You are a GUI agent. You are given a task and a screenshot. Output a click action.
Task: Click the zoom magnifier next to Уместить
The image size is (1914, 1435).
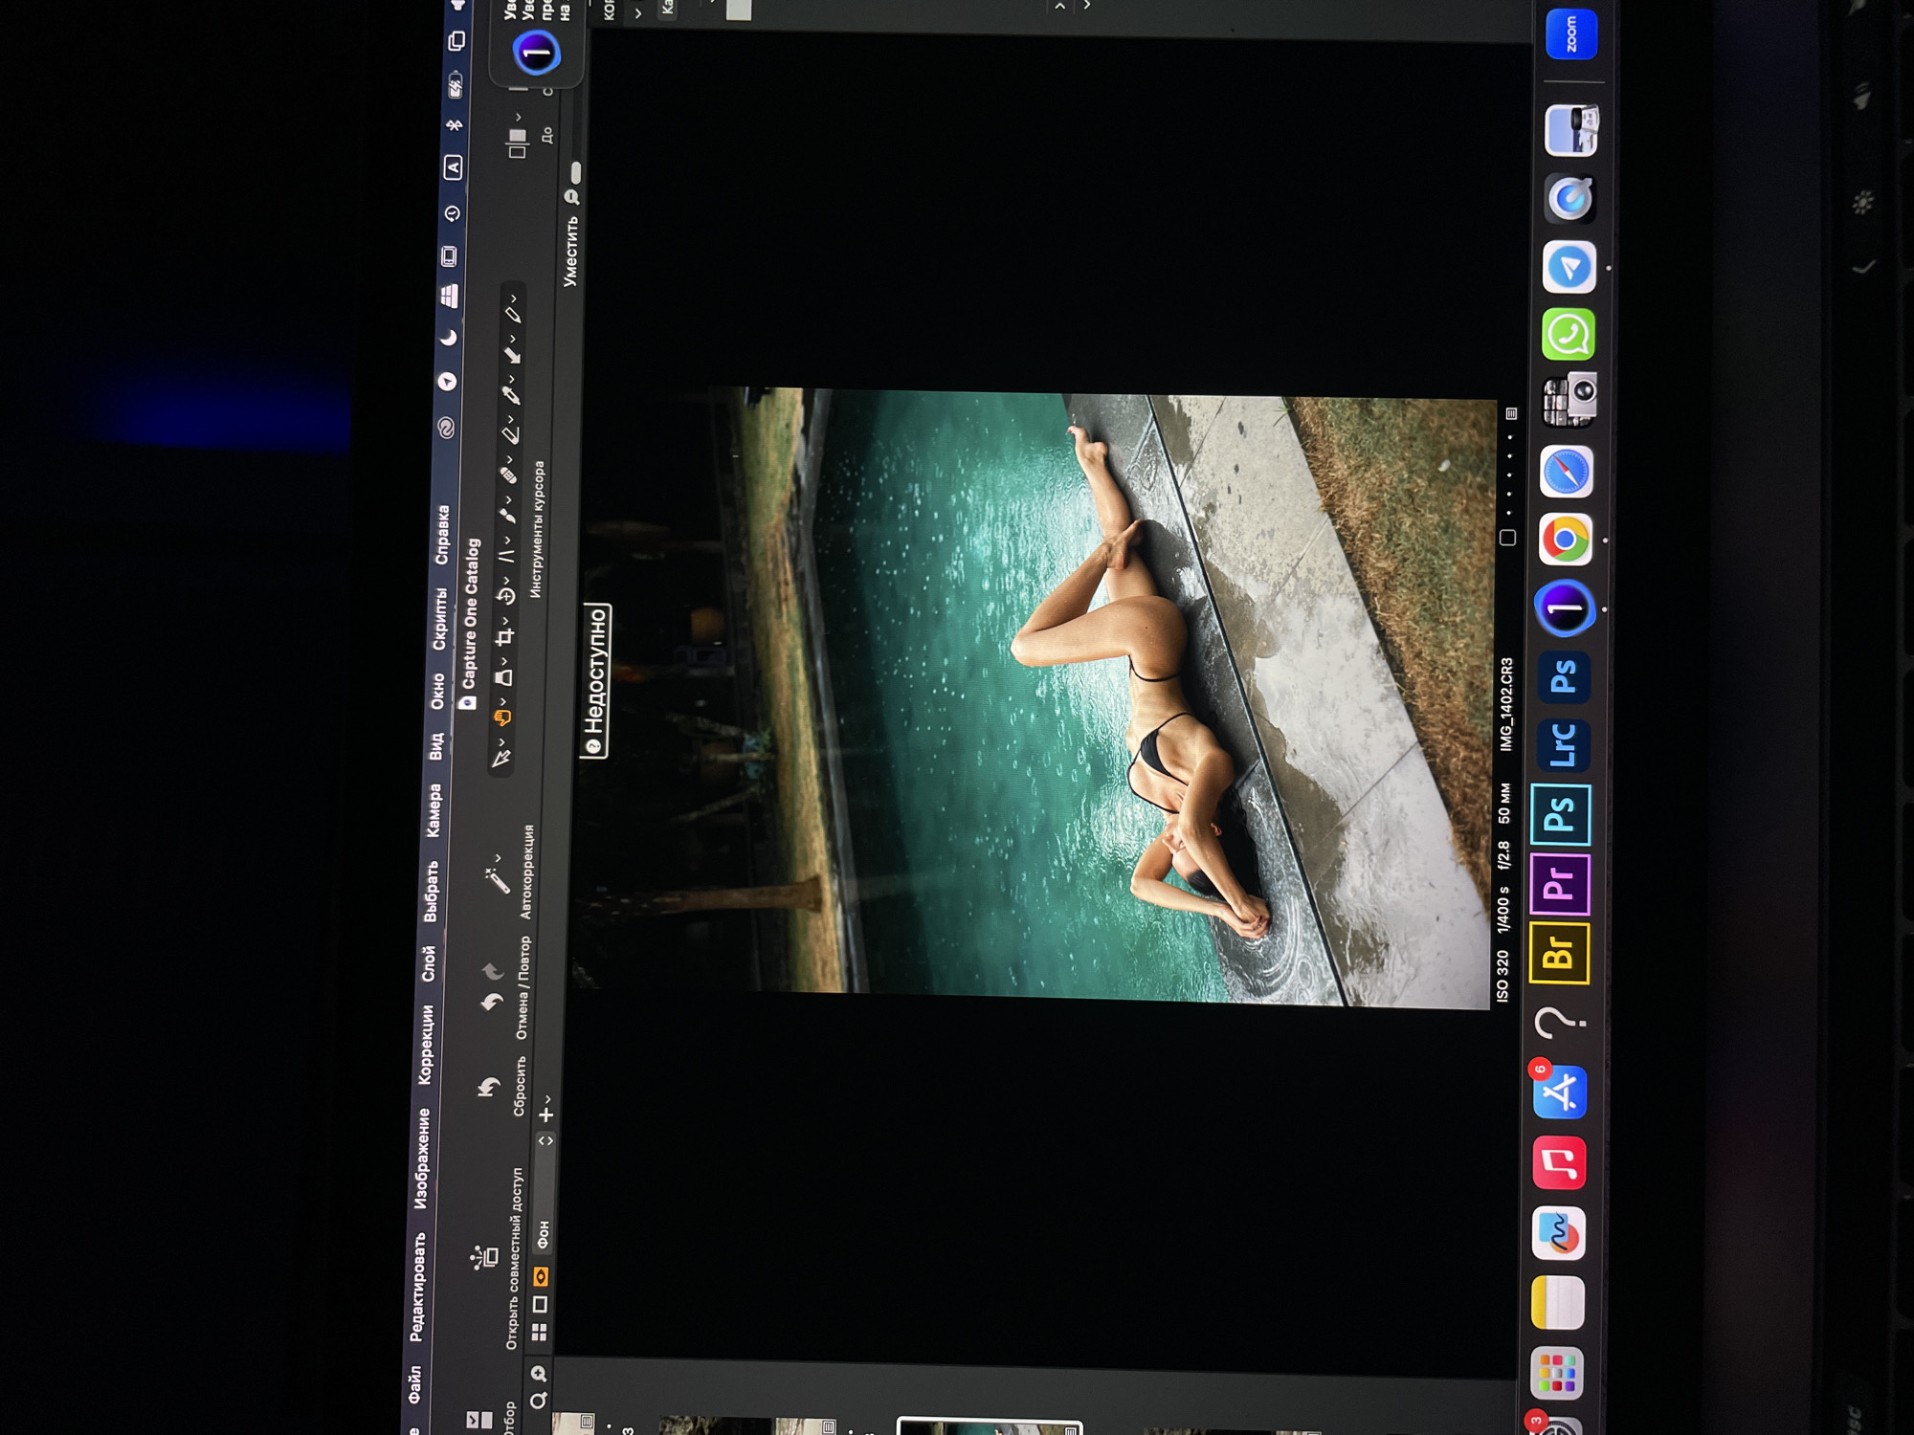point(572,197)
